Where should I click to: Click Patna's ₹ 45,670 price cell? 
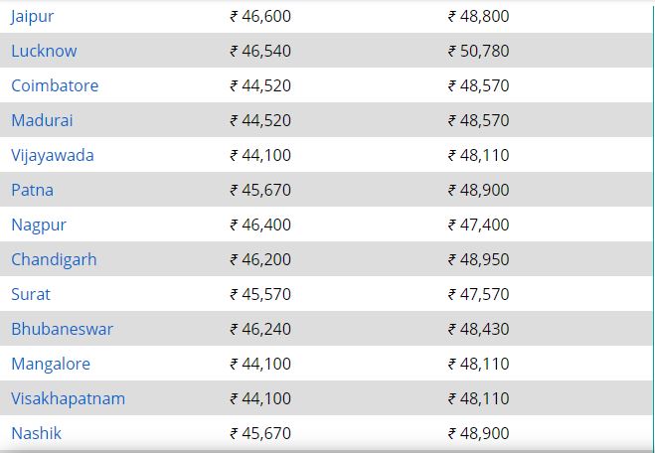(x=260, y=190)
